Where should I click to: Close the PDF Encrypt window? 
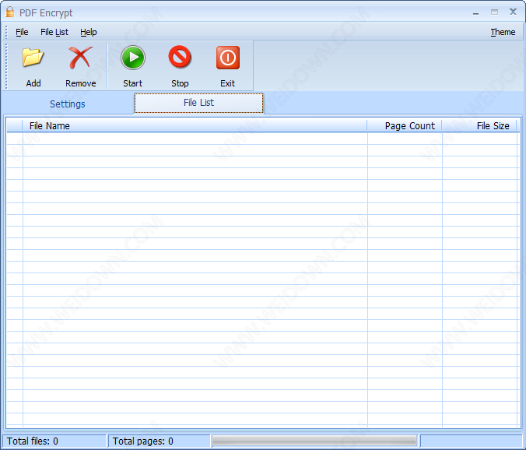tap(513, 12)
